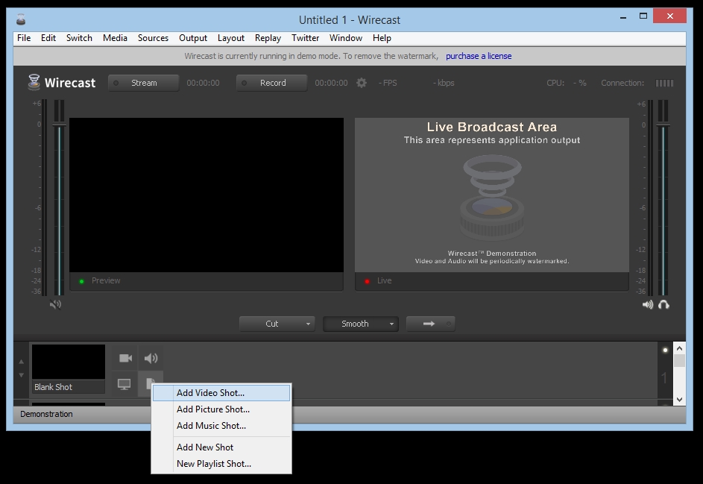Click the Stream timer 00:00:00
The width and height of the screenshot is (703, 484).
point(203,83)
